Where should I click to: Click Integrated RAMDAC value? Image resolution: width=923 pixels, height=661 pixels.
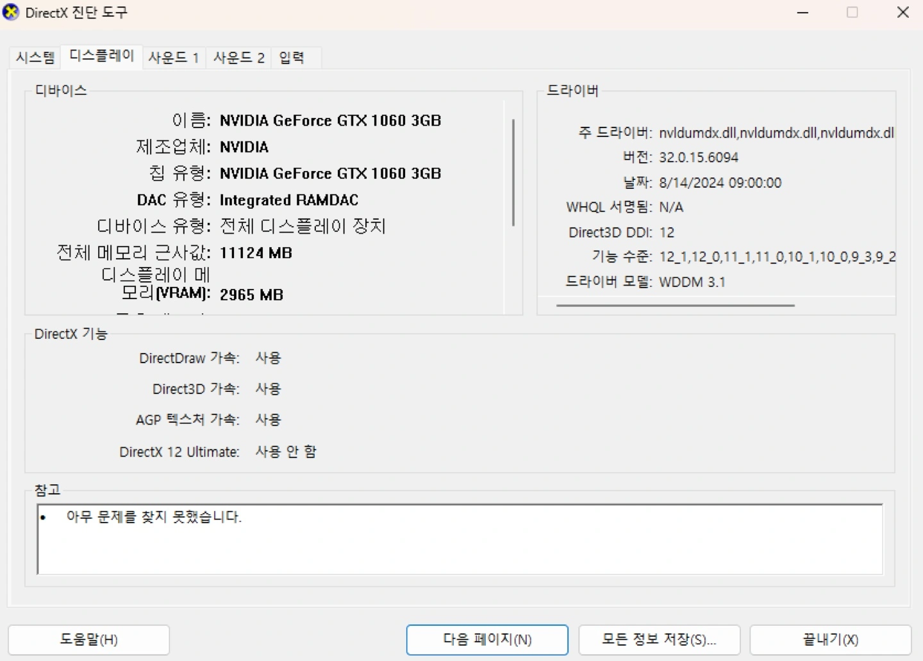[x=289, y=200]
